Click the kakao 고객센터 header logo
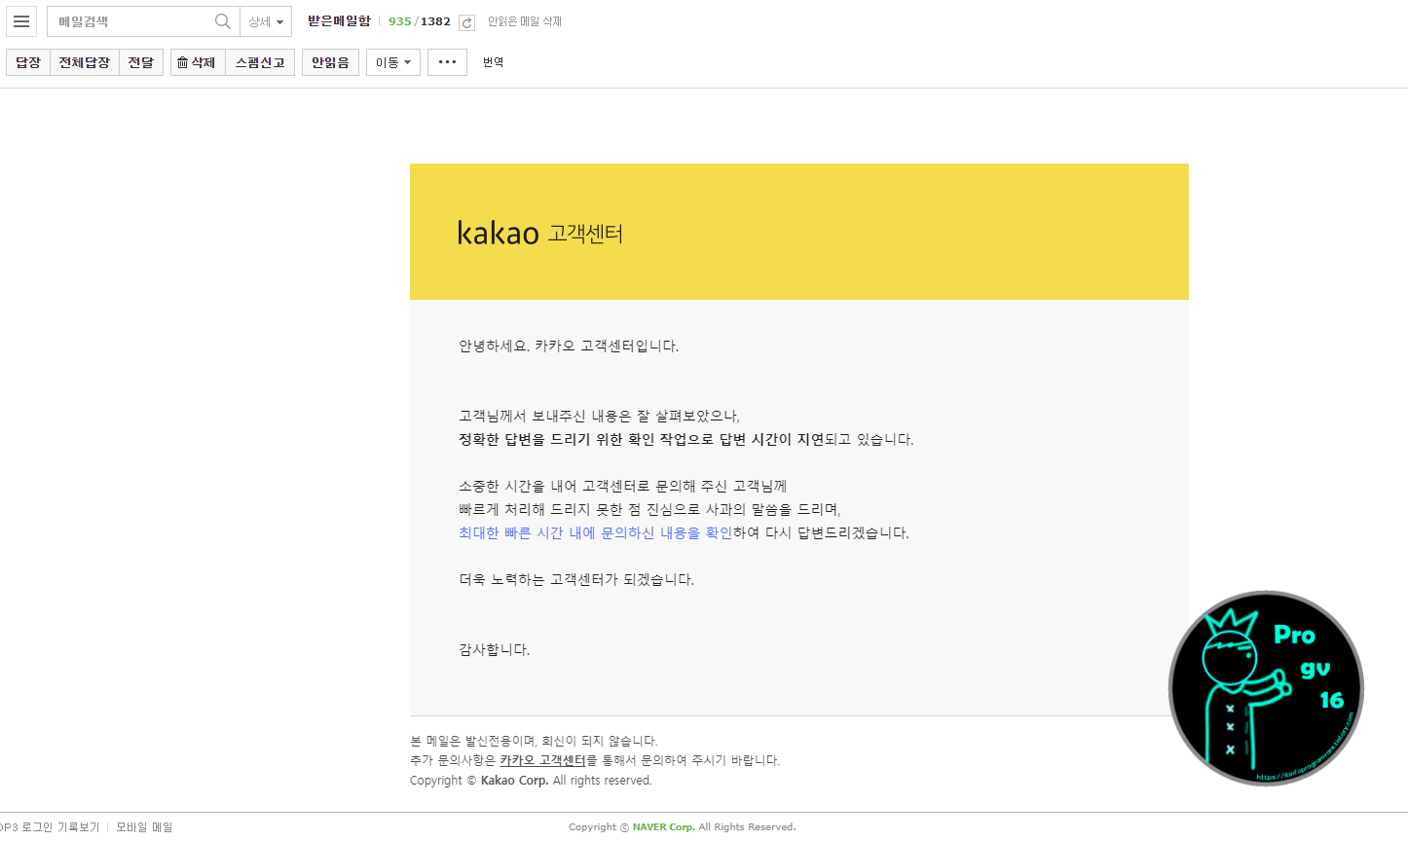The image size is (1408, 841). tap(540, 233)
